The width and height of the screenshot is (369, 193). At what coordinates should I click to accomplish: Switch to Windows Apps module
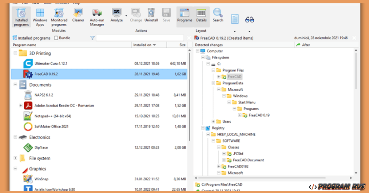point(40,17)
